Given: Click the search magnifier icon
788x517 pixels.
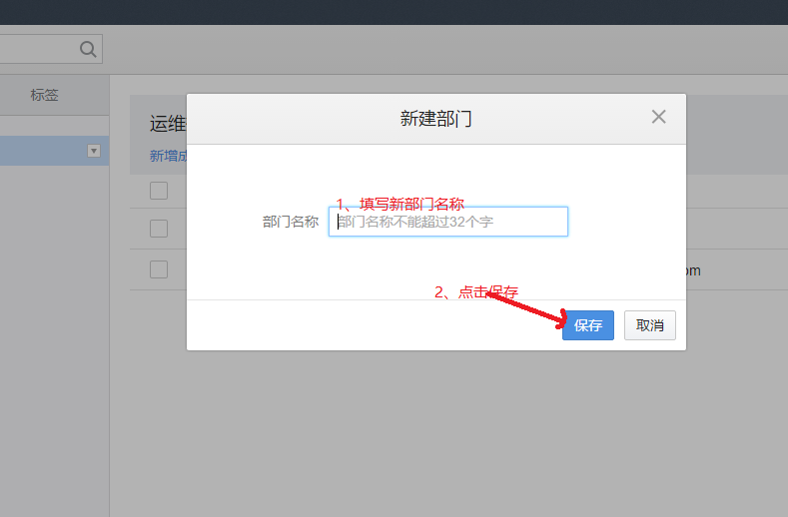Looking at the screenshot, I should click(x=88, y=49).
